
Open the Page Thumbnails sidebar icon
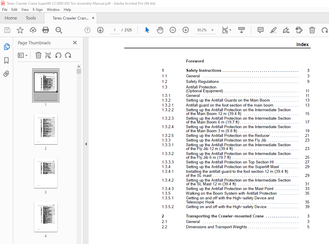[x=7, y=47]
